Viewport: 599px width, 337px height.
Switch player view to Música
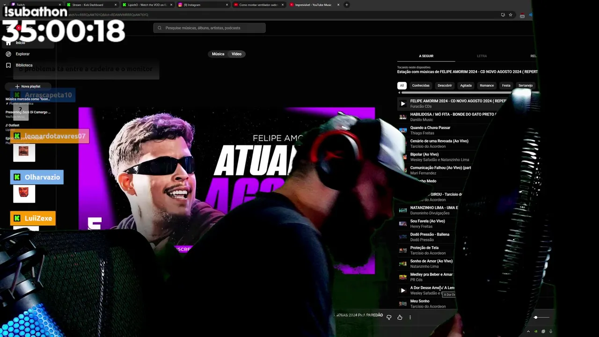(x=218, y=54)
